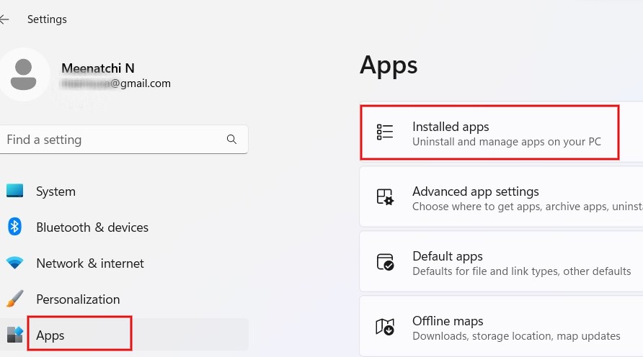
Task: Click the Default apps checkmark icon
Action: click(385, 262)
